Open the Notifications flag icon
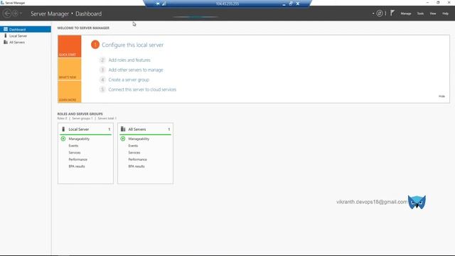The image size is (455, 256). (392, 13)
